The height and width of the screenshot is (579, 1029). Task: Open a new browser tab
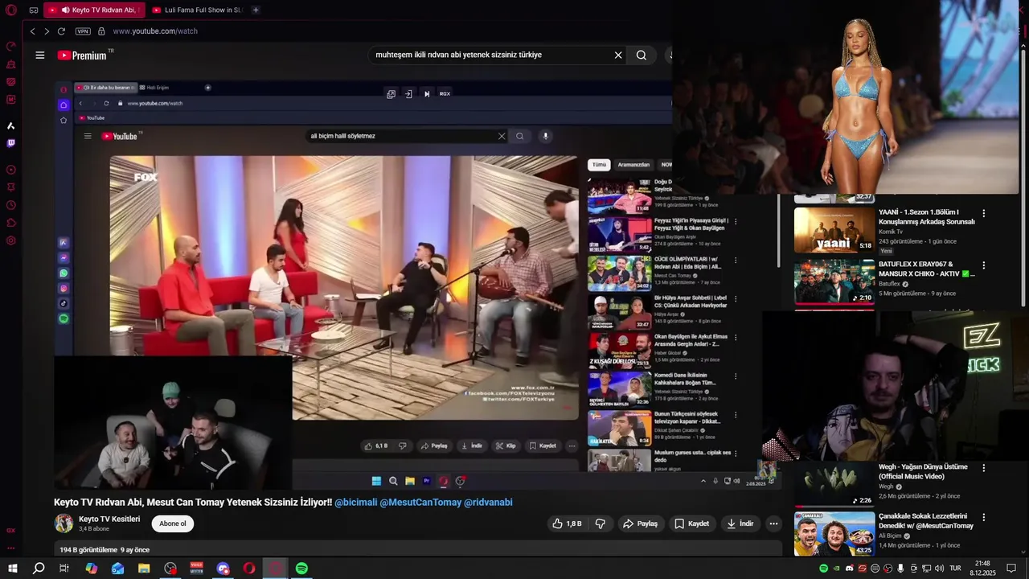(x=256, y=10)
